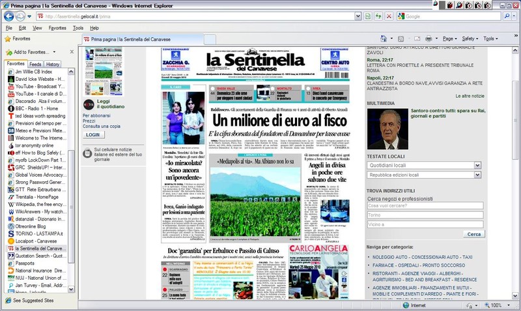
Task: Open the Page command menu
Action: (x=450, y=39)
